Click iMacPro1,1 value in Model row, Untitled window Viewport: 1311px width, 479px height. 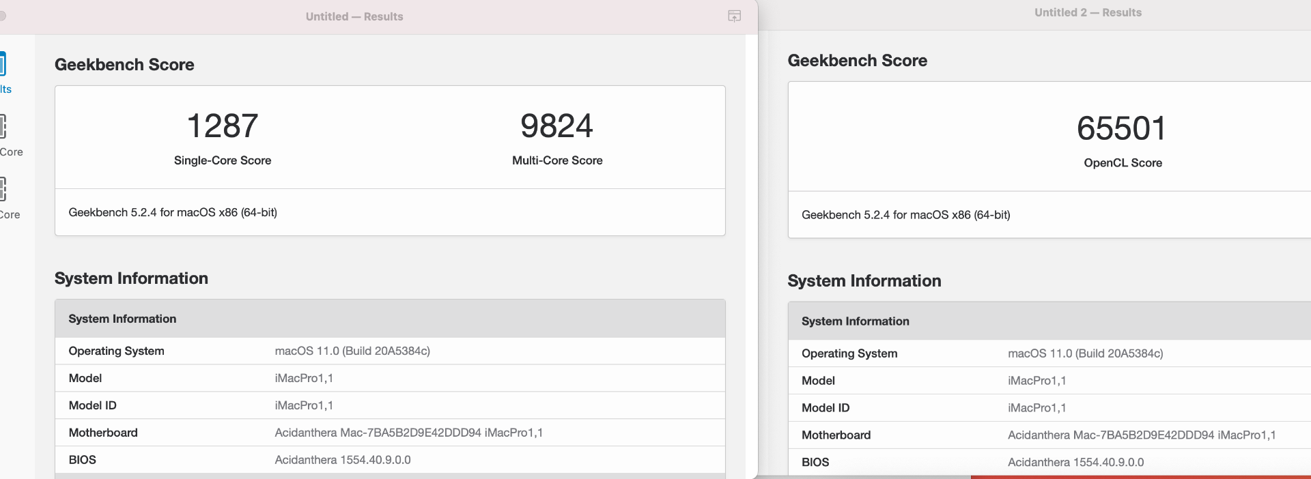click(304, 378)
